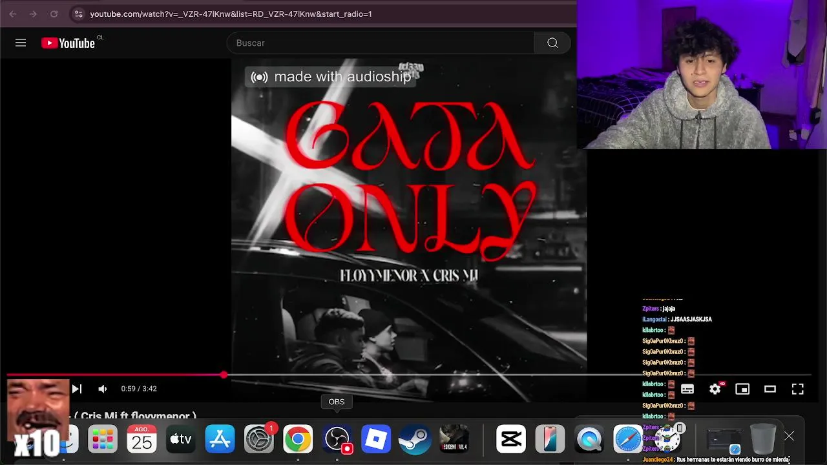Image resolution: width=827 pixels, height=465 pixels.
Task: Switch to Google Chrome in the Dock
Action: click(298, 440)
